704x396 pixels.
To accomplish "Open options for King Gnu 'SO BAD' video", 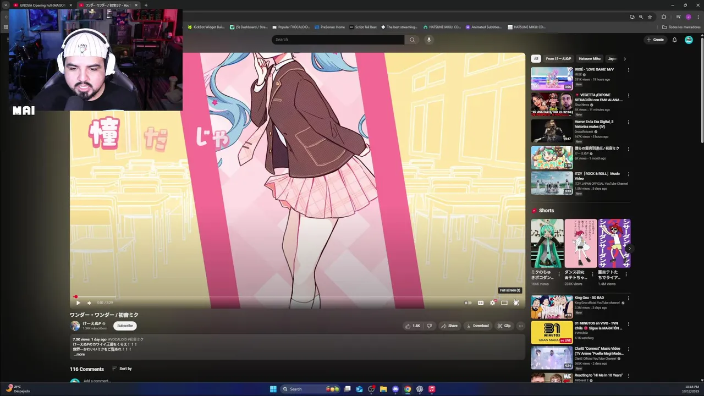I will [x=629, y=298].
